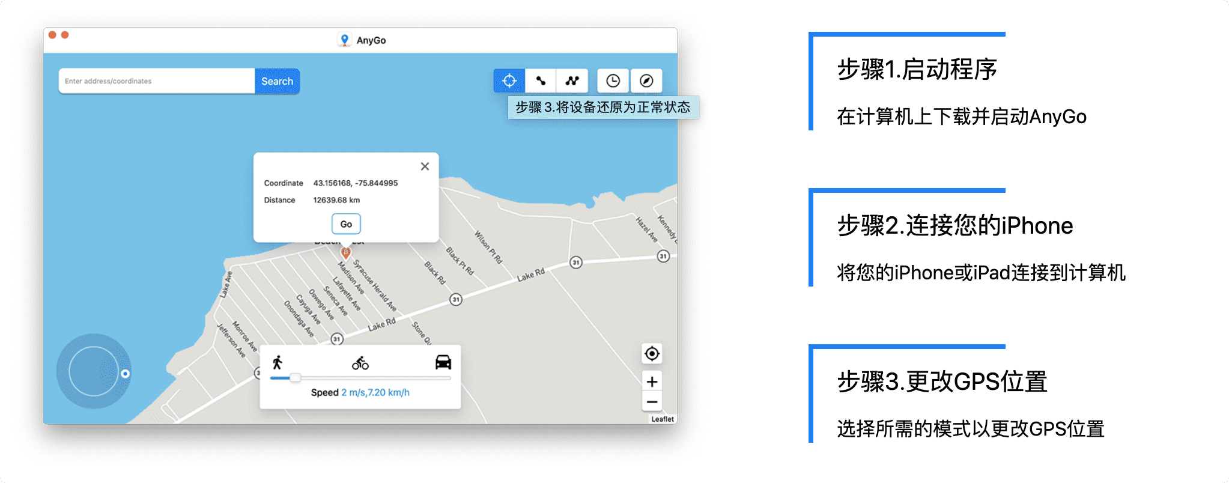Center map on current location

pyautogui.click(x=652, y=354)
